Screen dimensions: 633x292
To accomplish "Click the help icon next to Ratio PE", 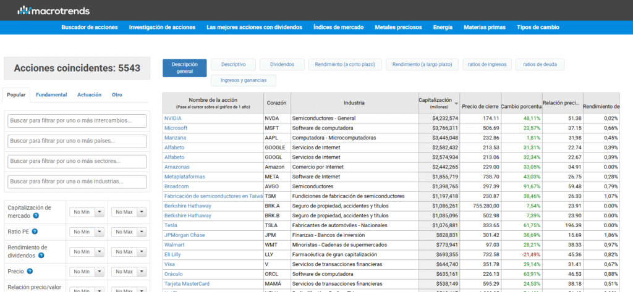I will point(35,232).
